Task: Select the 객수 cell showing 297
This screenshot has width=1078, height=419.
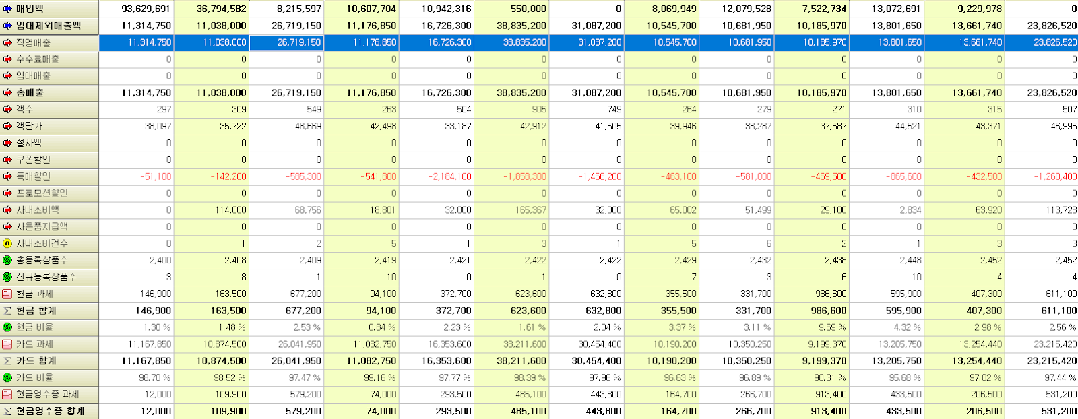Action: 137,109
